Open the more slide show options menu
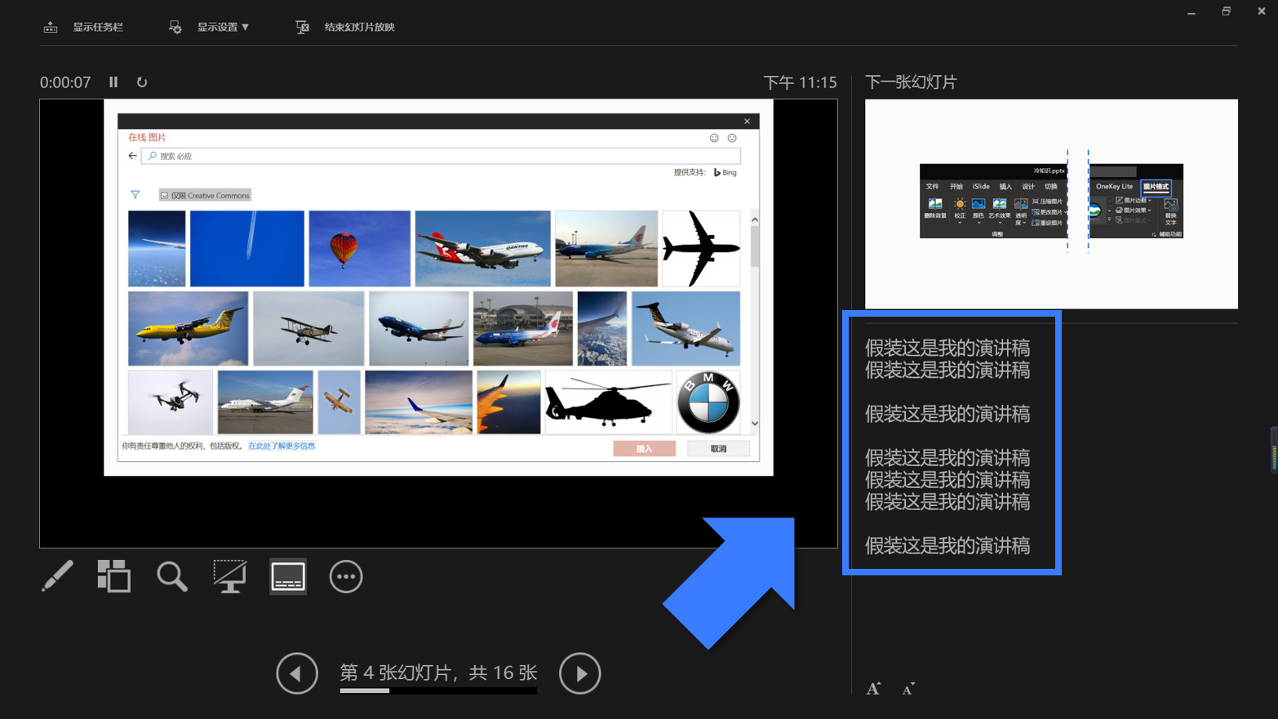The image size is (1278, 719). coord(345,576)
